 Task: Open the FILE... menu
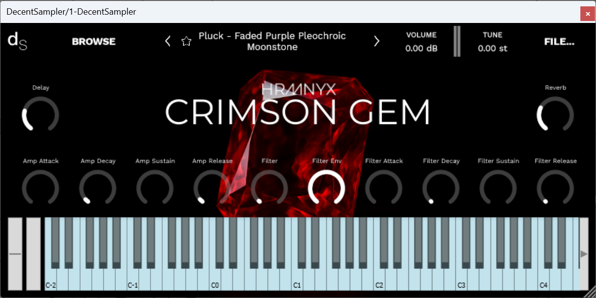pyautogui.click(x=559, y=42)
